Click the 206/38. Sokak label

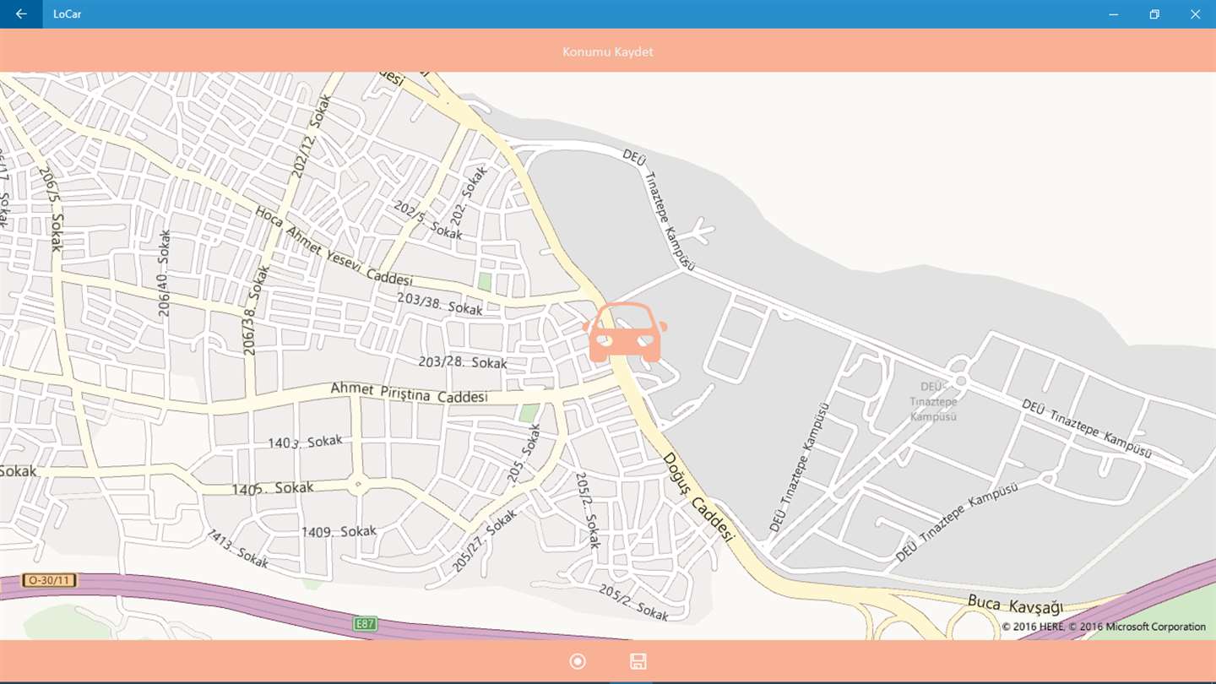pos(254,309)
